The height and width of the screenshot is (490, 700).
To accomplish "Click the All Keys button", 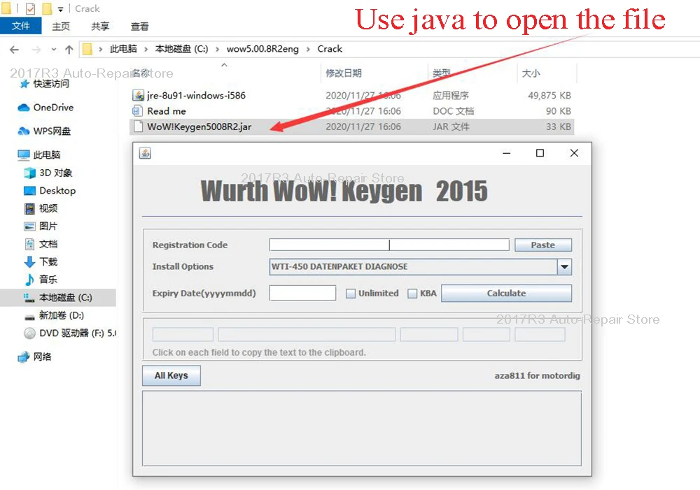I will 171,375.
